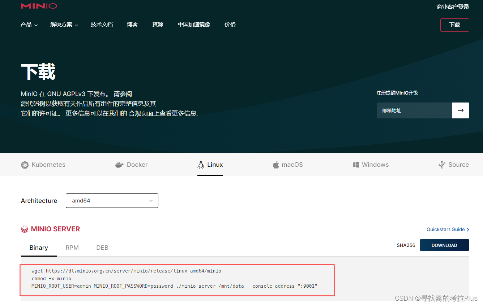Image resolution: width=483 pixels, height=305 pixels.
Task: Click the SHA256 link
Action: [406, 245]
